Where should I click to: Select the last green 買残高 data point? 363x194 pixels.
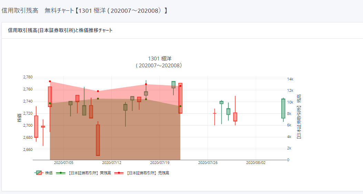pos(180,106)
